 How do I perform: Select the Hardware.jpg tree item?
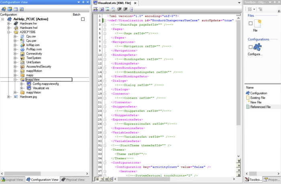coord(29,97)
